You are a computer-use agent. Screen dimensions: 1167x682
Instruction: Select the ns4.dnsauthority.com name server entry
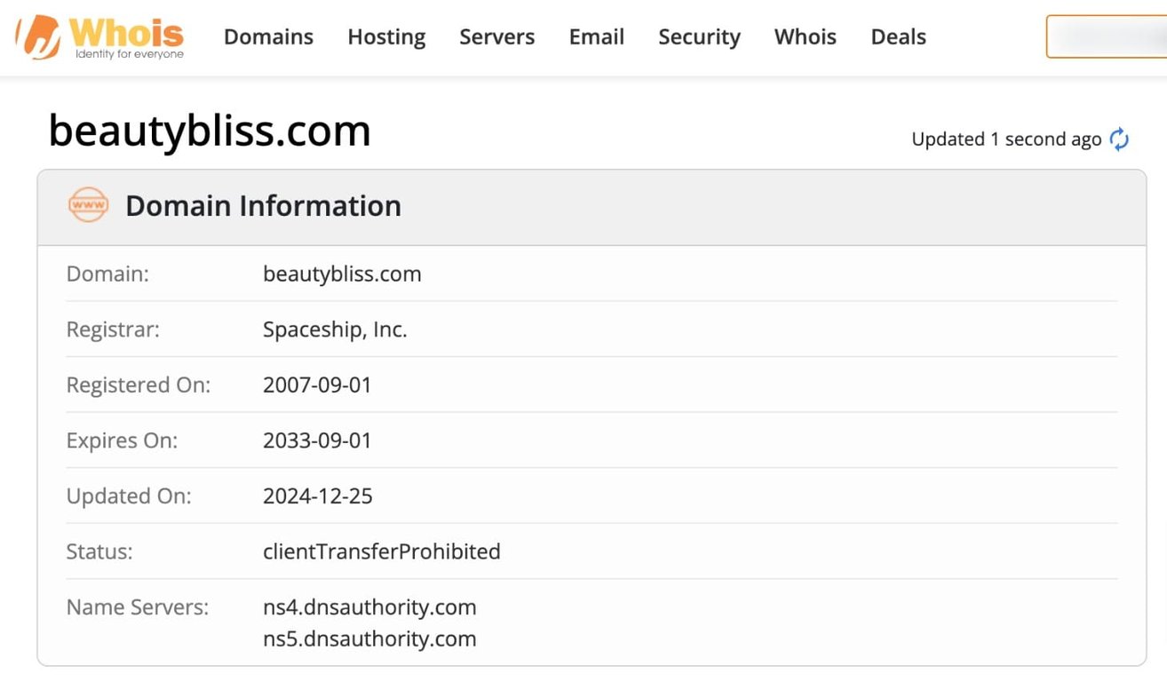(x=369, y=607)
